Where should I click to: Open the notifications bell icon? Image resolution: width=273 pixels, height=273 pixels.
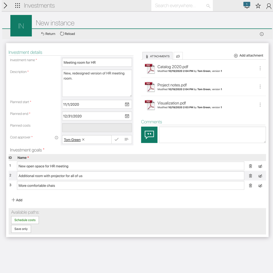click(x=247, y=5)
